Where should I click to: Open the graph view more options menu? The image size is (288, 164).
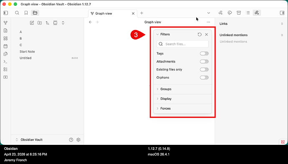(x=208, y=22)
